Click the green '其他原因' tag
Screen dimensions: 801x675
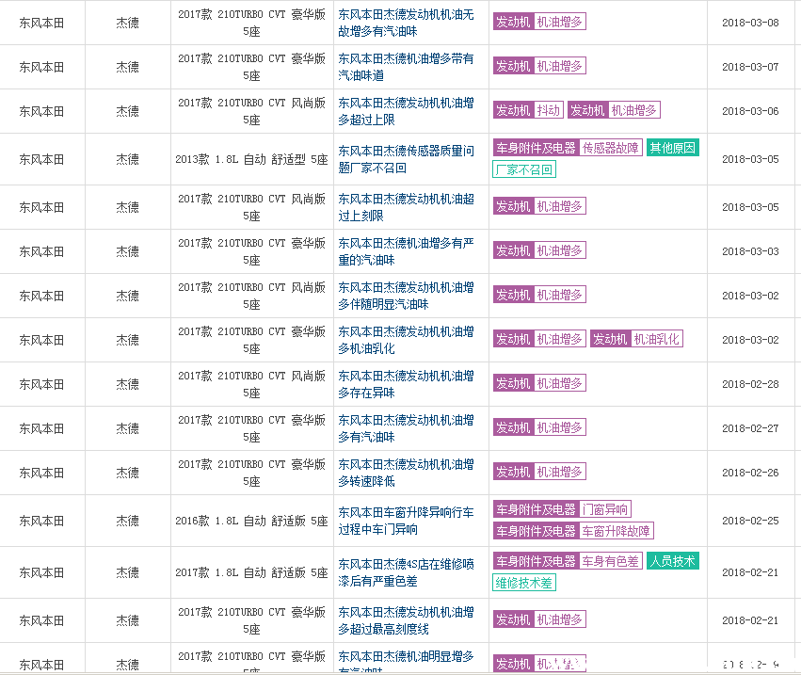tap(673, 148)
